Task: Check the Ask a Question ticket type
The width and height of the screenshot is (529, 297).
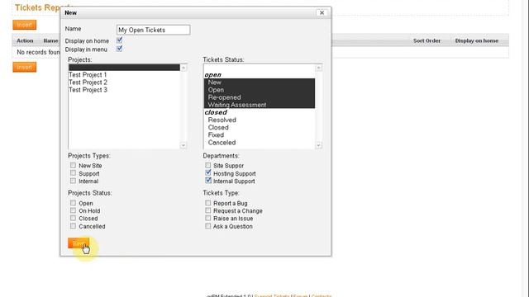Action: point(207,226)
